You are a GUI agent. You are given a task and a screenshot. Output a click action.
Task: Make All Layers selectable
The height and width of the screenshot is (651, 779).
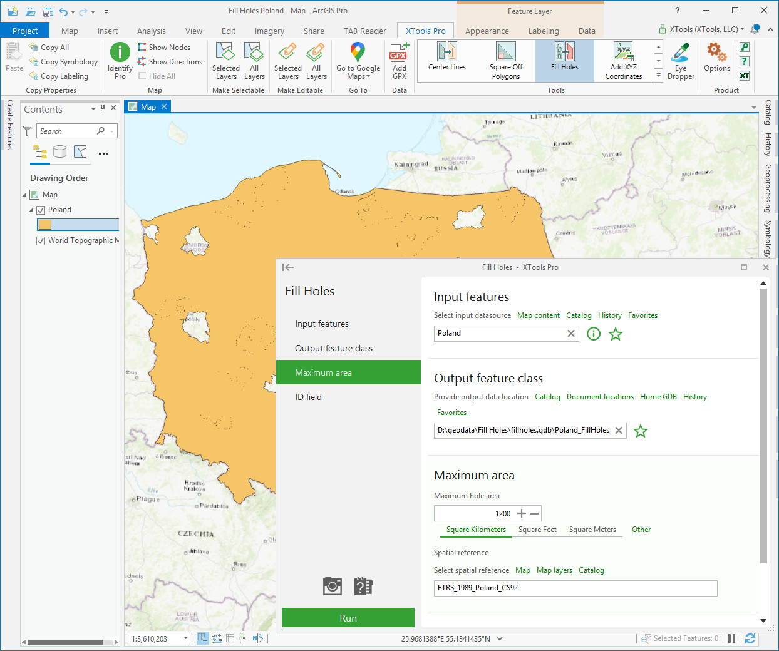coord(254,61)
